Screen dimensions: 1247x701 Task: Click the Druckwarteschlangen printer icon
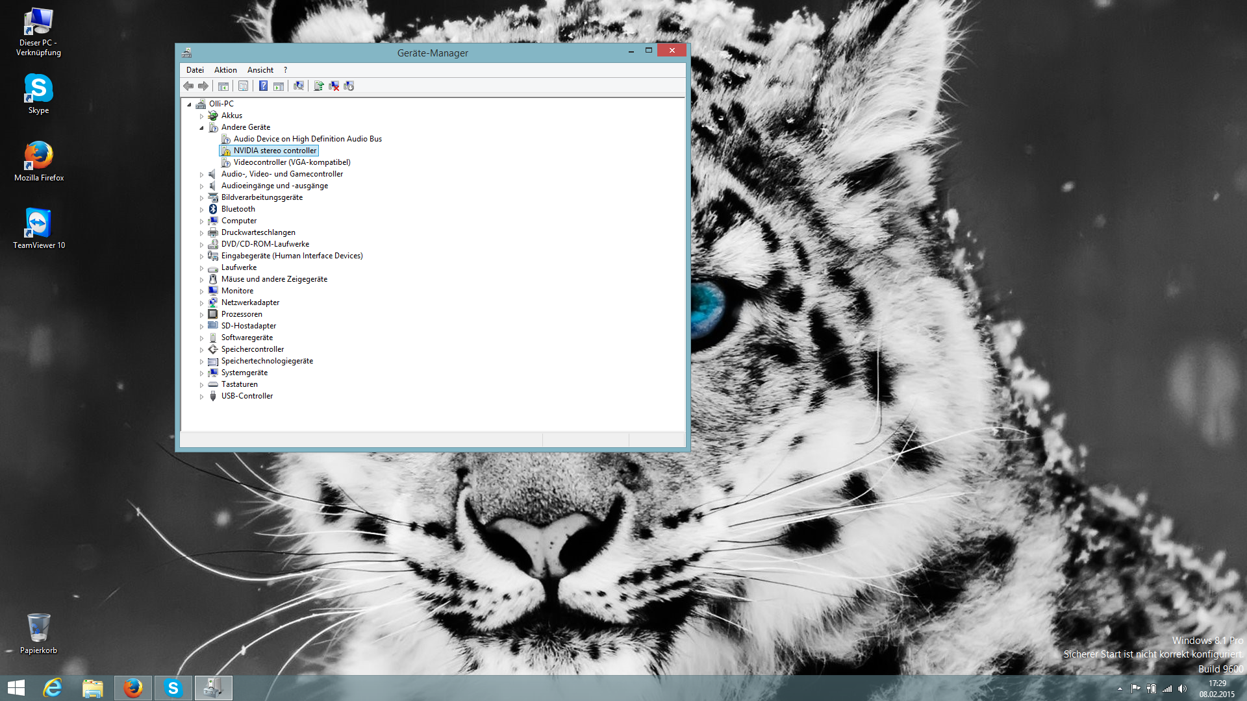[x=213, y=232]
